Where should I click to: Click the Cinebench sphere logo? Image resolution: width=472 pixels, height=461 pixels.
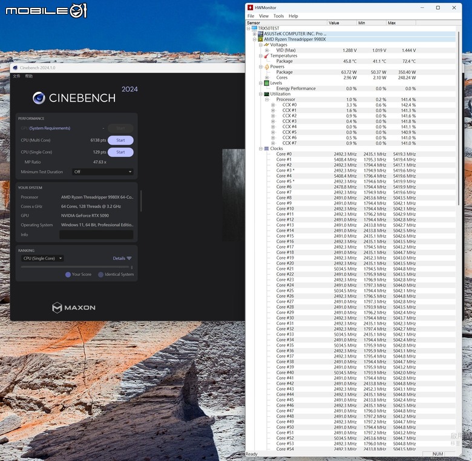39,98
